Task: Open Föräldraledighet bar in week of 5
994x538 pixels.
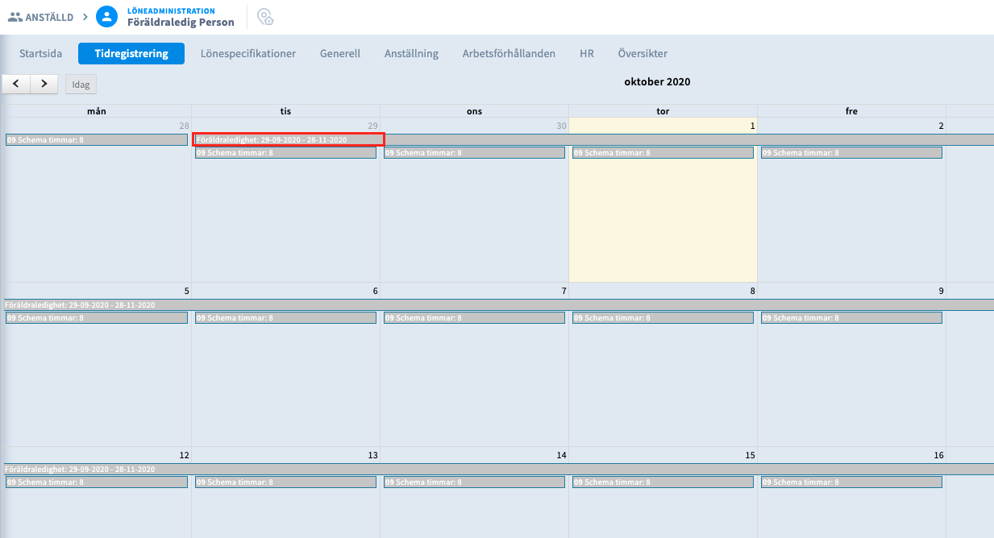Action: 498,305
